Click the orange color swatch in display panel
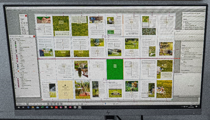Viewport: 210px width, 120px height. pos(18,71)
